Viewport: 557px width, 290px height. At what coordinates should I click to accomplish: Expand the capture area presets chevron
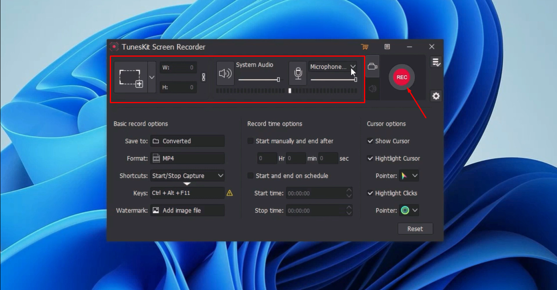pyautogui.click(x=151, y=77)
